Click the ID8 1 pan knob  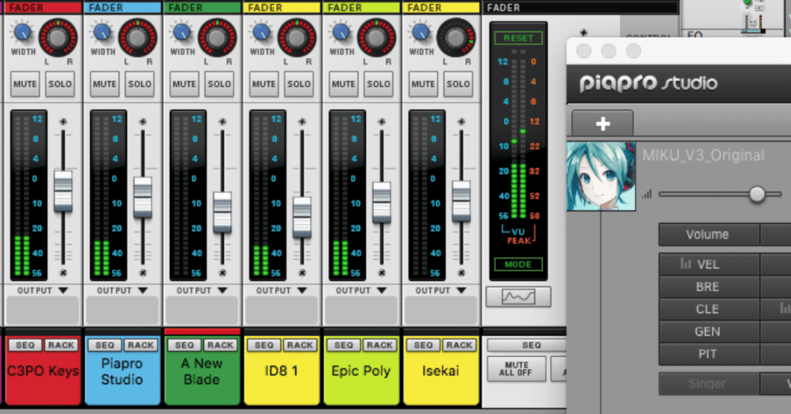click(x=297, y=37)
